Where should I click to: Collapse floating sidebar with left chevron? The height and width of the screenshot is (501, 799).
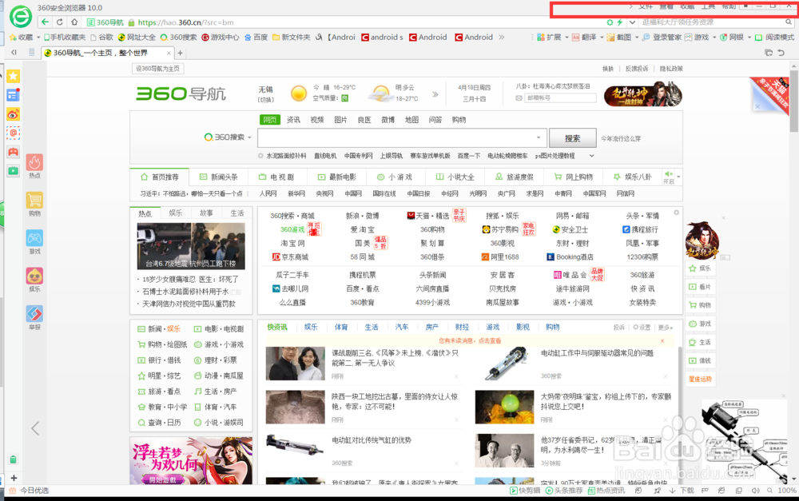(x=34, y=428)
